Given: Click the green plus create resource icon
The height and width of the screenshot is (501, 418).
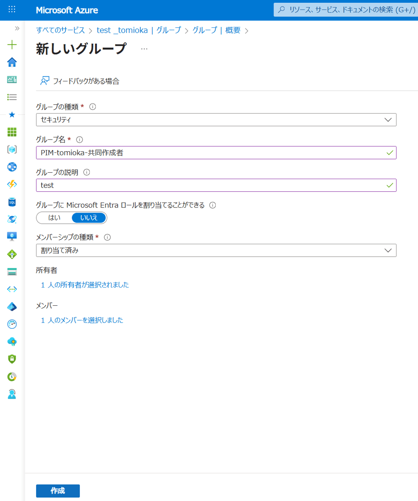Looking at the screenshot, I should click(12, 44).
